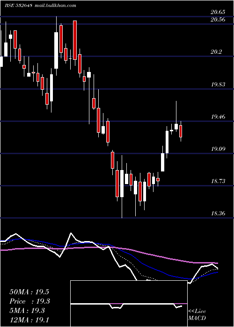This screenshot has width=234, height=327.
Task: Click the '12MA : 19.1' readout
Action: pyautogui.click(x=29, y=320)
